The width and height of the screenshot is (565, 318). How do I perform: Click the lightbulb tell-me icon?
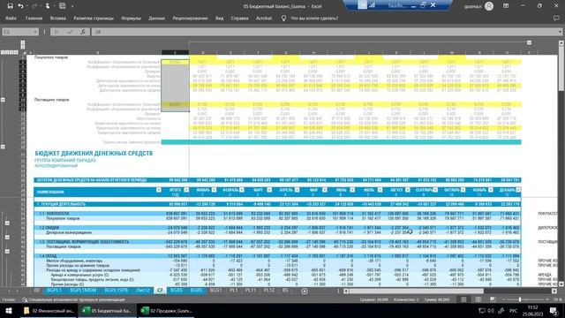point(283,18)
